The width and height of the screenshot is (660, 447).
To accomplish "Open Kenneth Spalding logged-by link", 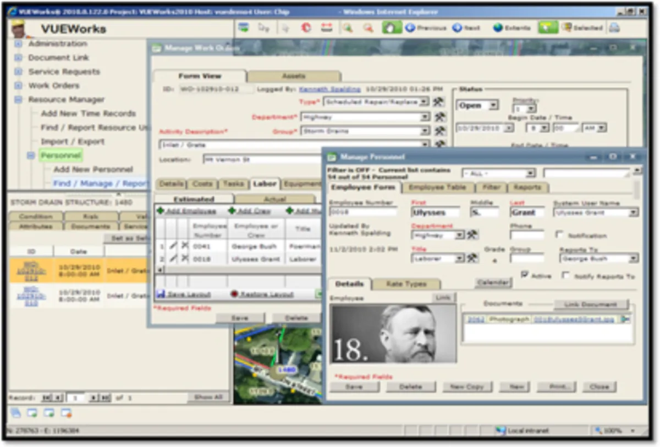I will point(329,88).
